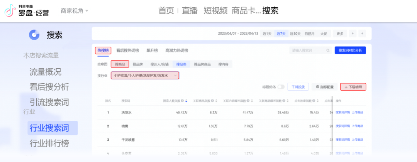The image size is (417, 162).
Task: Sort by 点击热度指数 arrows
Action: click(317, 101)
